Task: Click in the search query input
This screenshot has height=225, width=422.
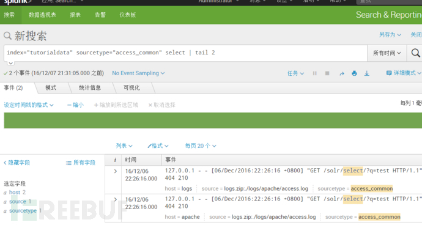Action: (x=185, y=53)
